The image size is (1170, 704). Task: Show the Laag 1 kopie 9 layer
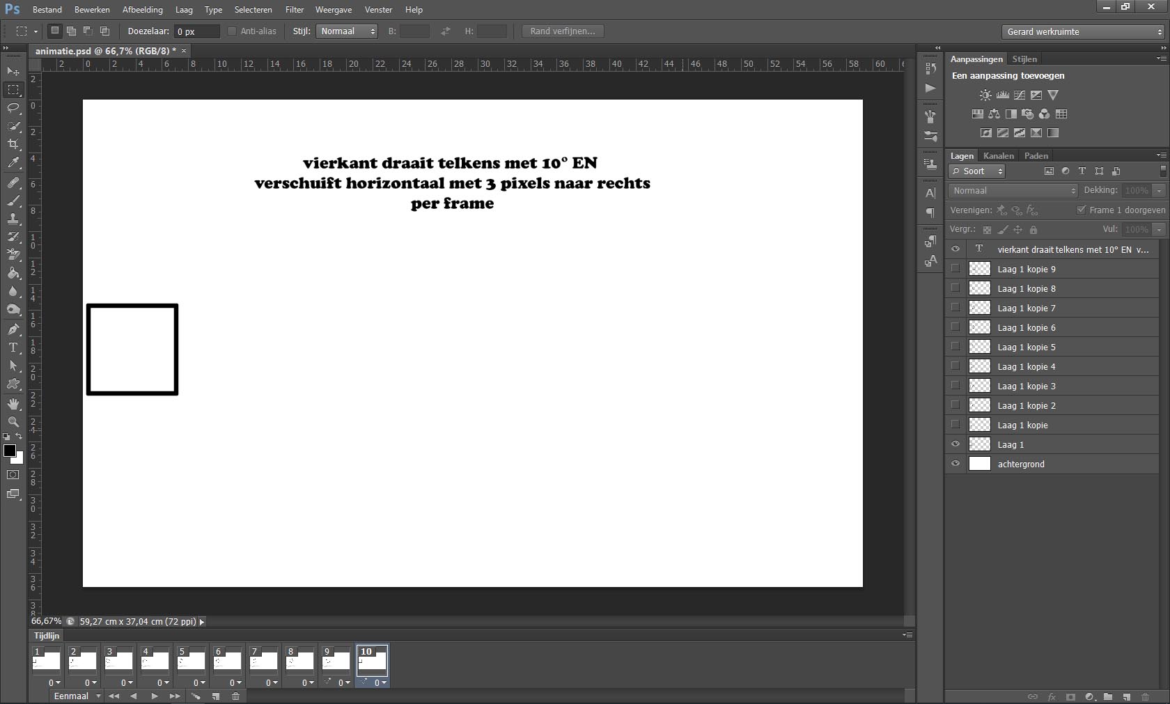tap(955, 269)
